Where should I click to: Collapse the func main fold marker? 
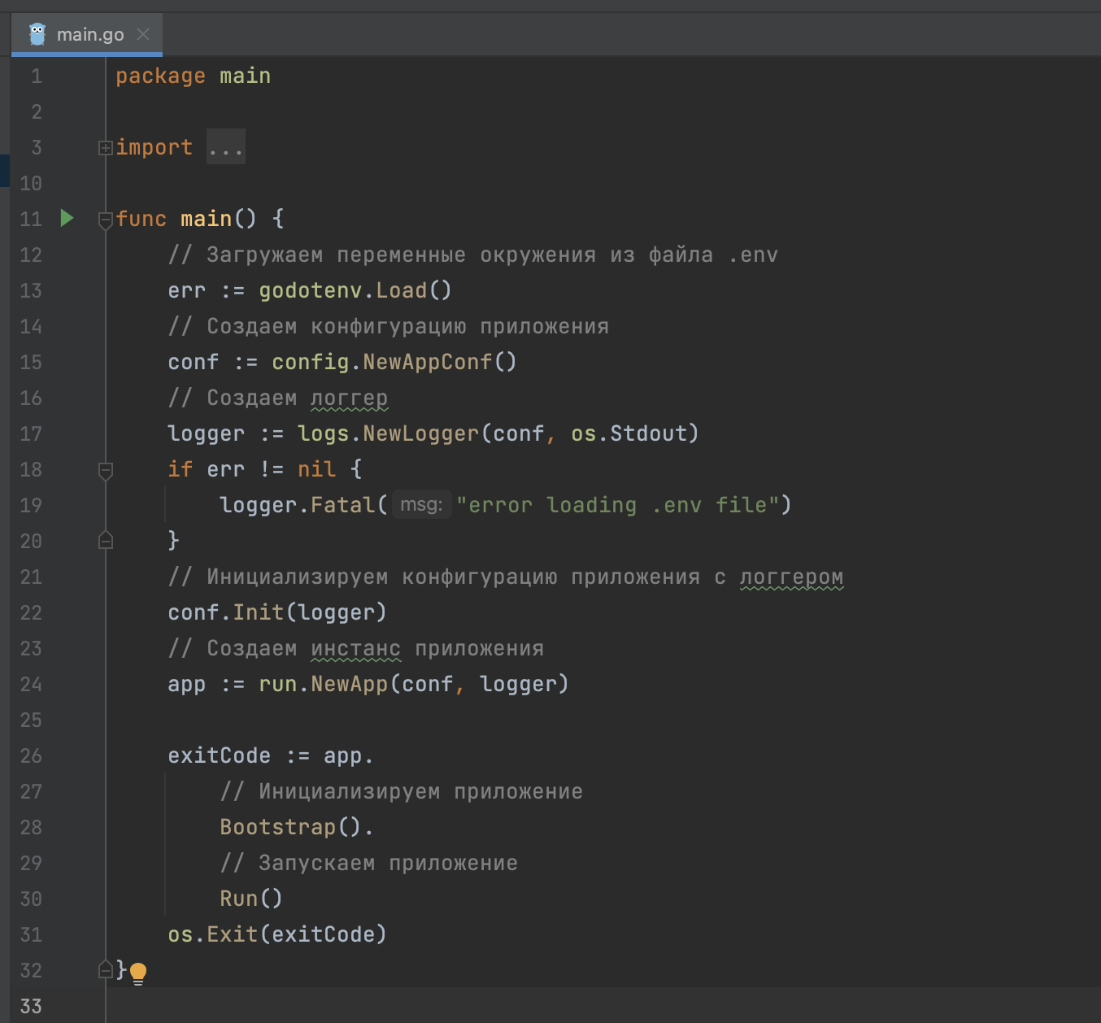coord(106,220)
